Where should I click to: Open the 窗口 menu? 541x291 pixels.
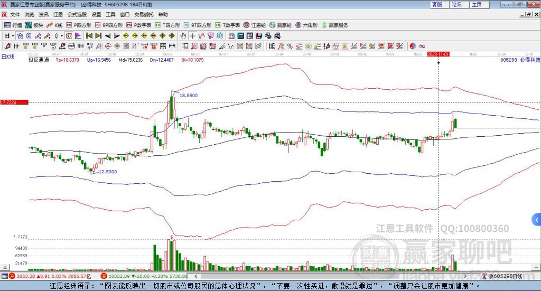pyautogui.click(x=125, y=14)
